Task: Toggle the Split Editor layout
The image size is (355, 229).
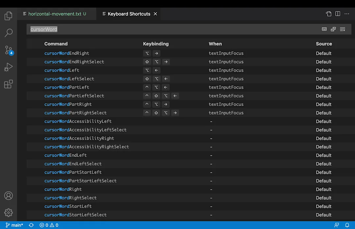Action: coord(337,14)
